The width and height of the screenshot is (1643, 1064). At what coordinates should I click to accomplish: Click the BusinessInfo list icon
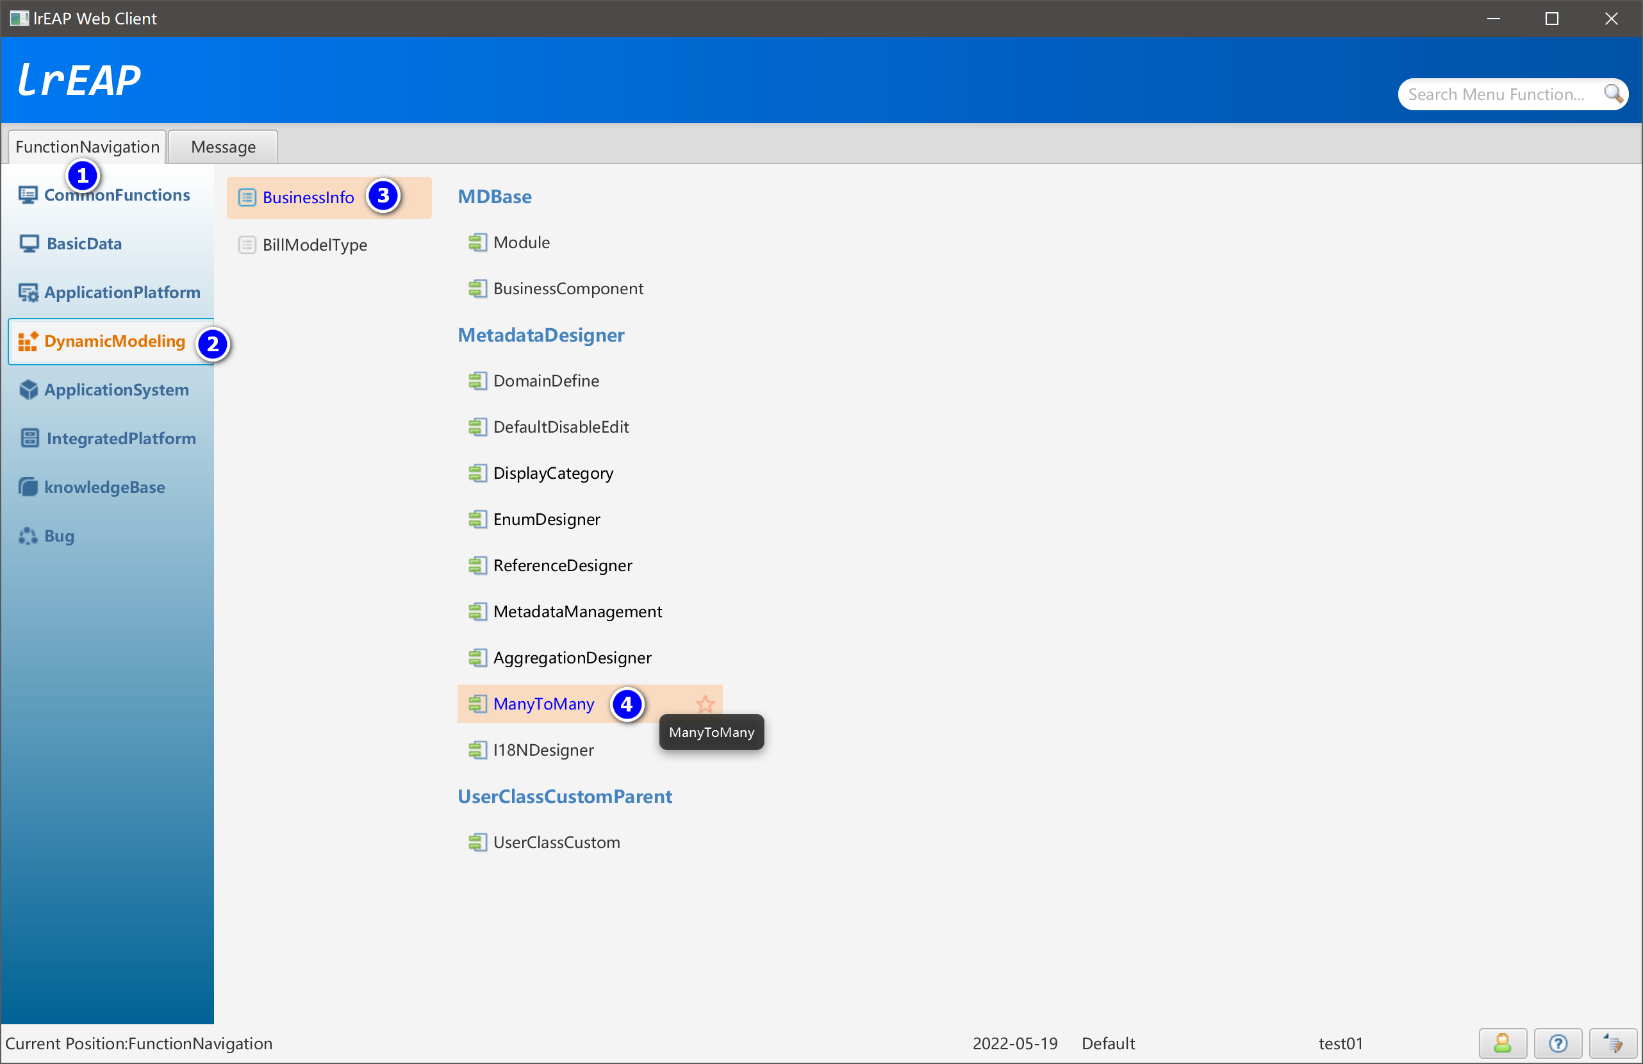pyautogui.click(x=247, y=197)
